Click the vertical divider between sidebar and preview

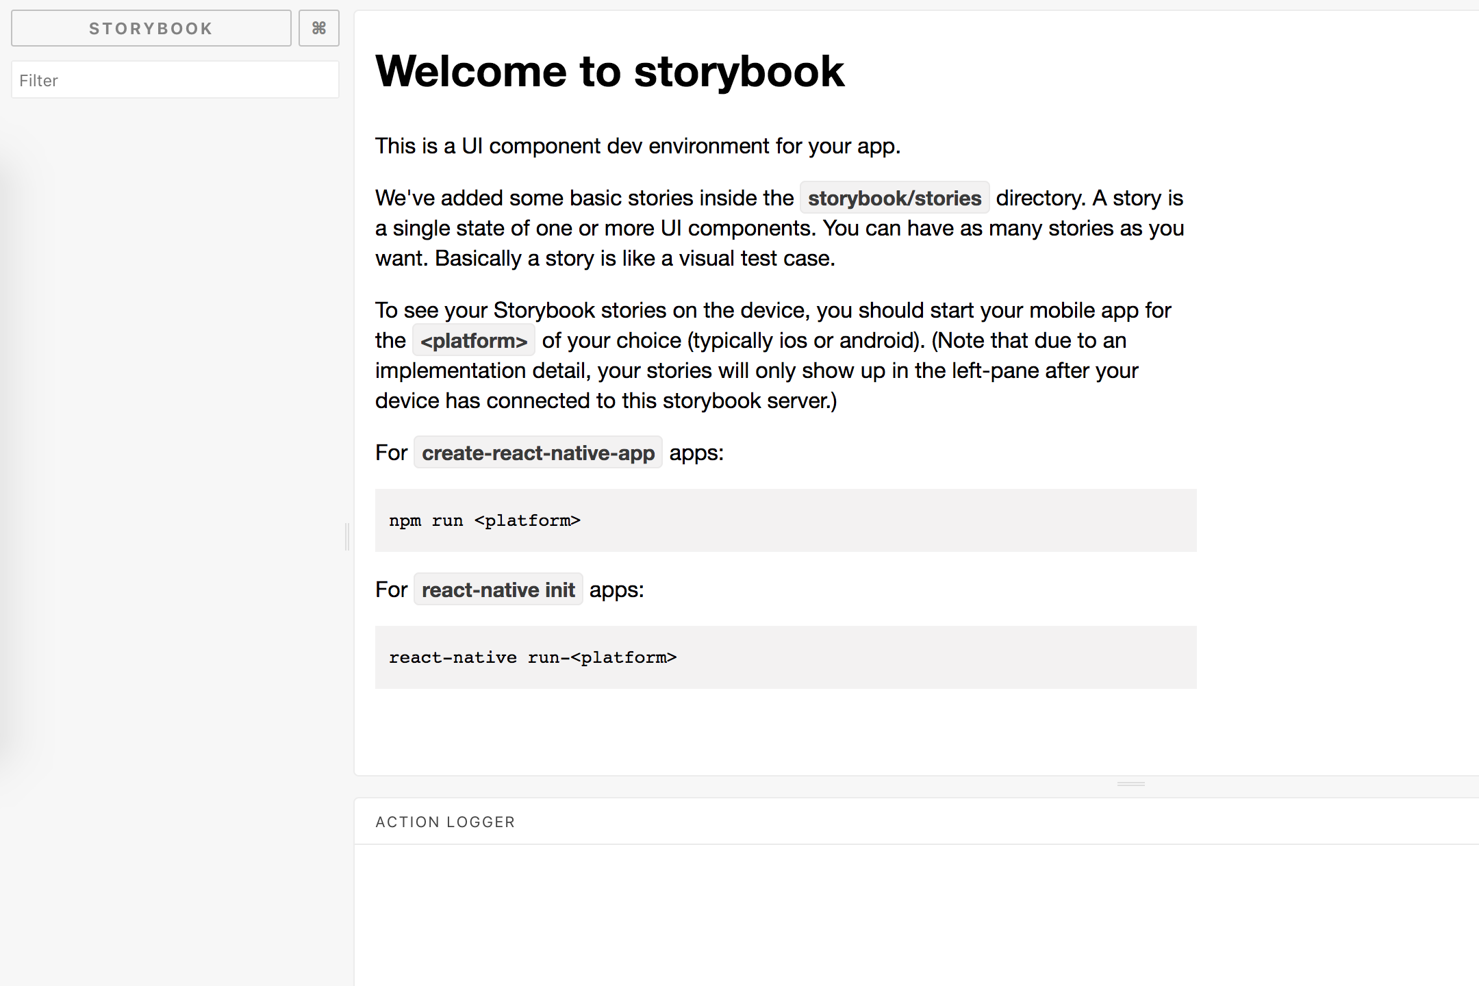pyautogui.click(x=348, y=538)
